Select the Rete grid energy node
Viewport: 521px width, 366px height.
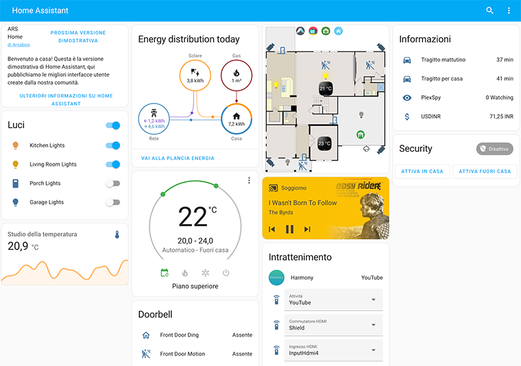[x=154, y=119]
